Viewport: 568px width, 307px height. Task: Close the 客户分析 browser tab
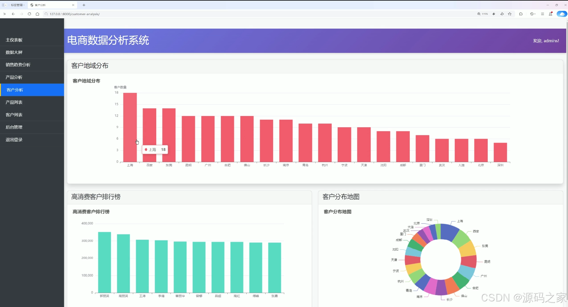(x=73, y=5)
